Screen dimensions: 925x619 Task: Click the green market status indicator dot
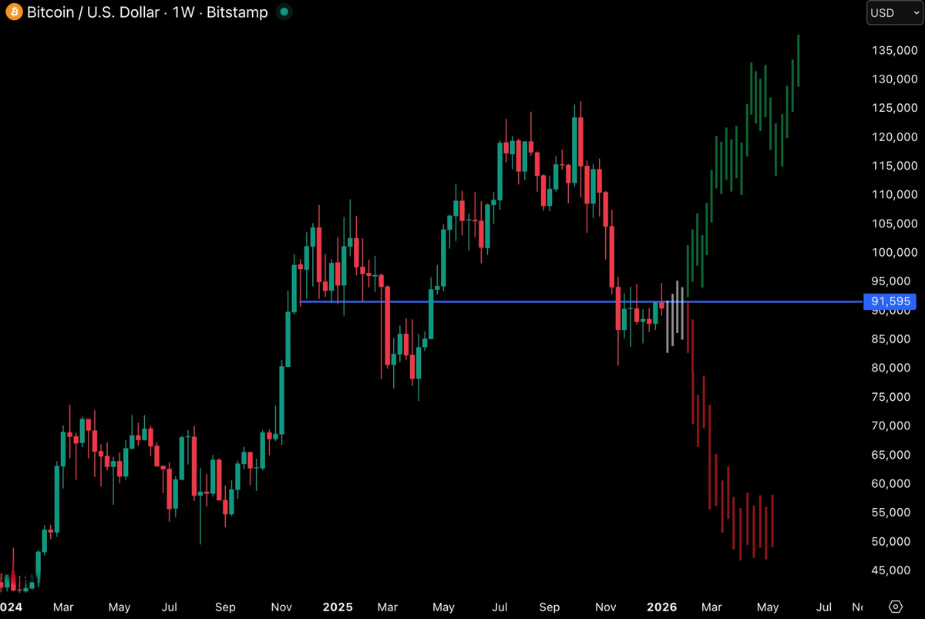coord(285,12)
